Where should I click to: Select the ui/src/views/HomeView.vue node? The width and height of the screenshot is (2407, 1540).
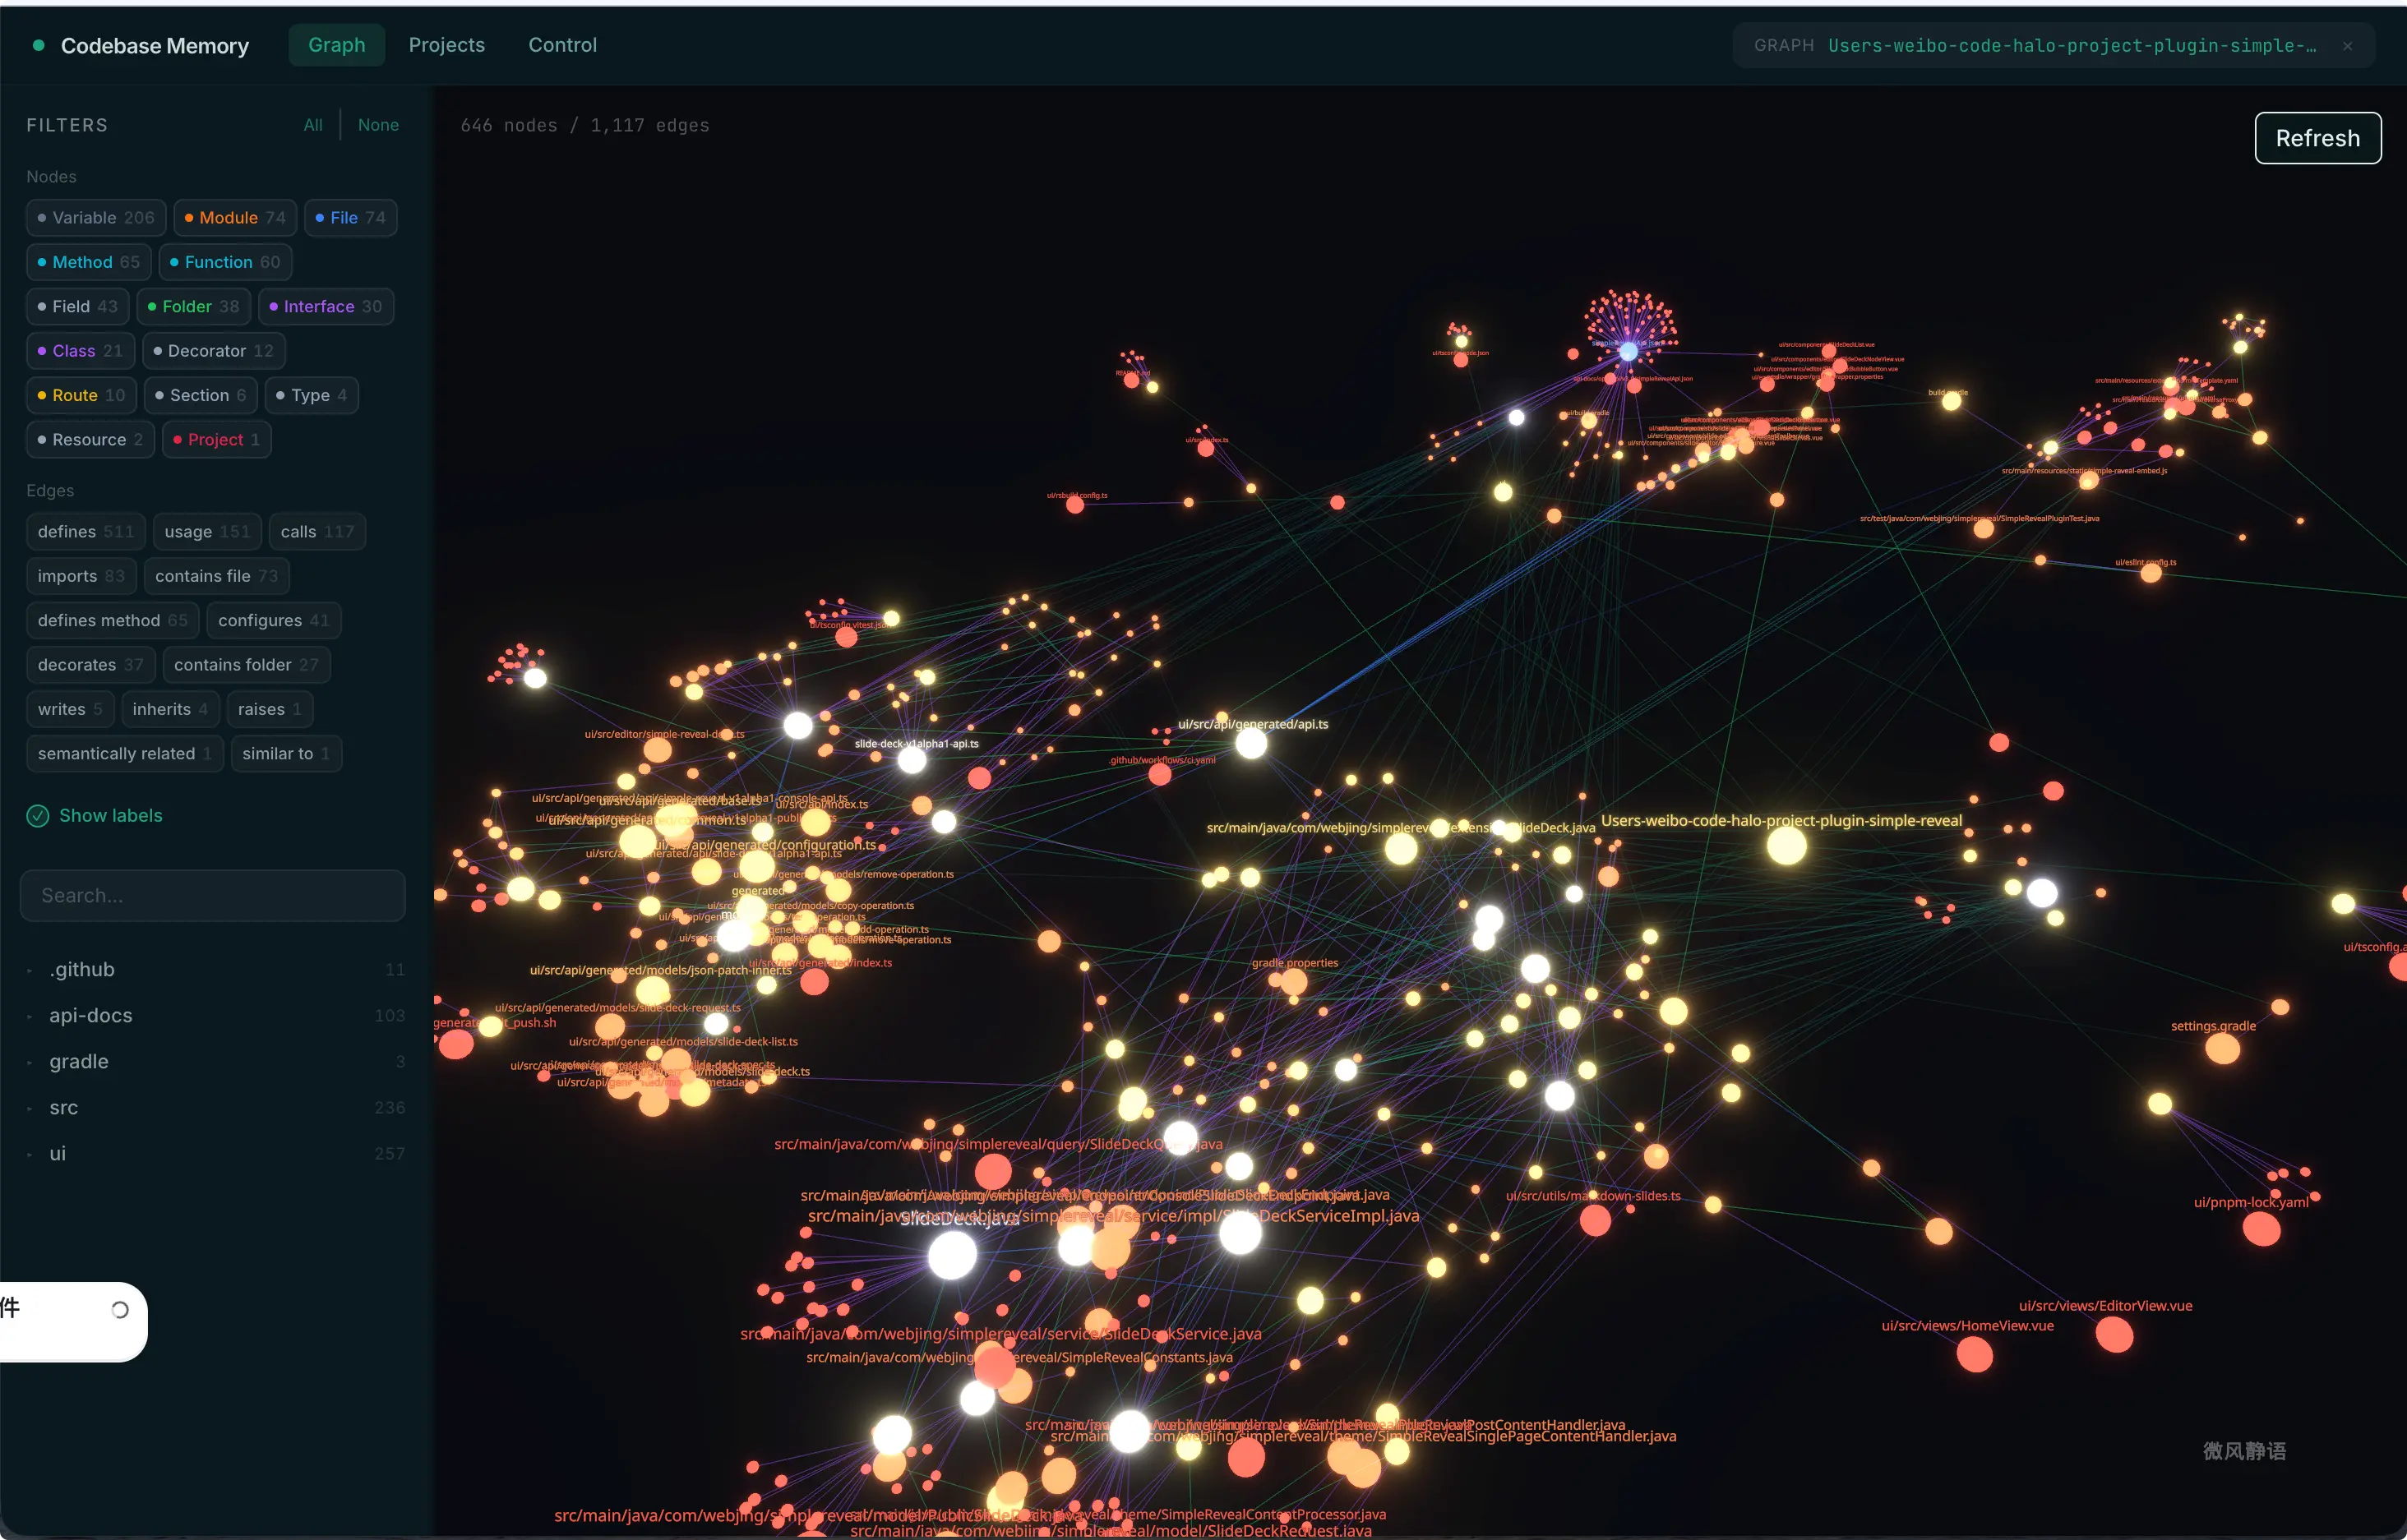[1974, 1355]
